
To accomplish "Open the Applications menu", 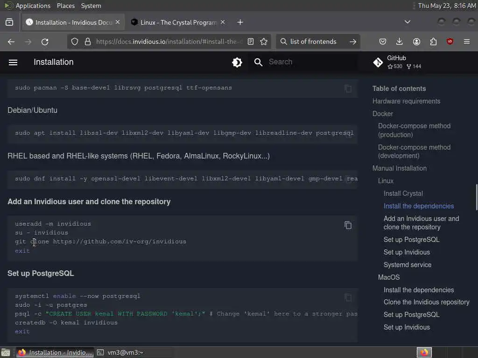I will click(x=33, y=6).
